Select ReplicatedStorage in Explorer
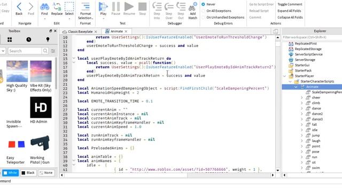The width and height of the screenshot is (342, 192). pos(308,49)
